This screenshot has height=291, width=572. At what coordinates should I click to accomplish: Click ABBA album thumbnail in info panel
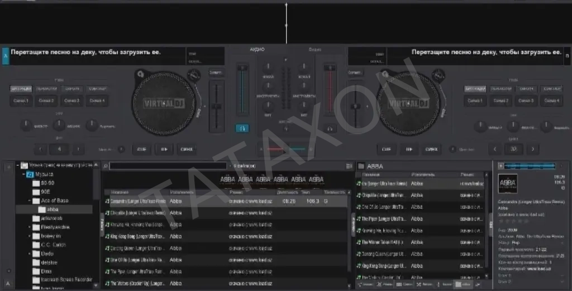point(507,183)
